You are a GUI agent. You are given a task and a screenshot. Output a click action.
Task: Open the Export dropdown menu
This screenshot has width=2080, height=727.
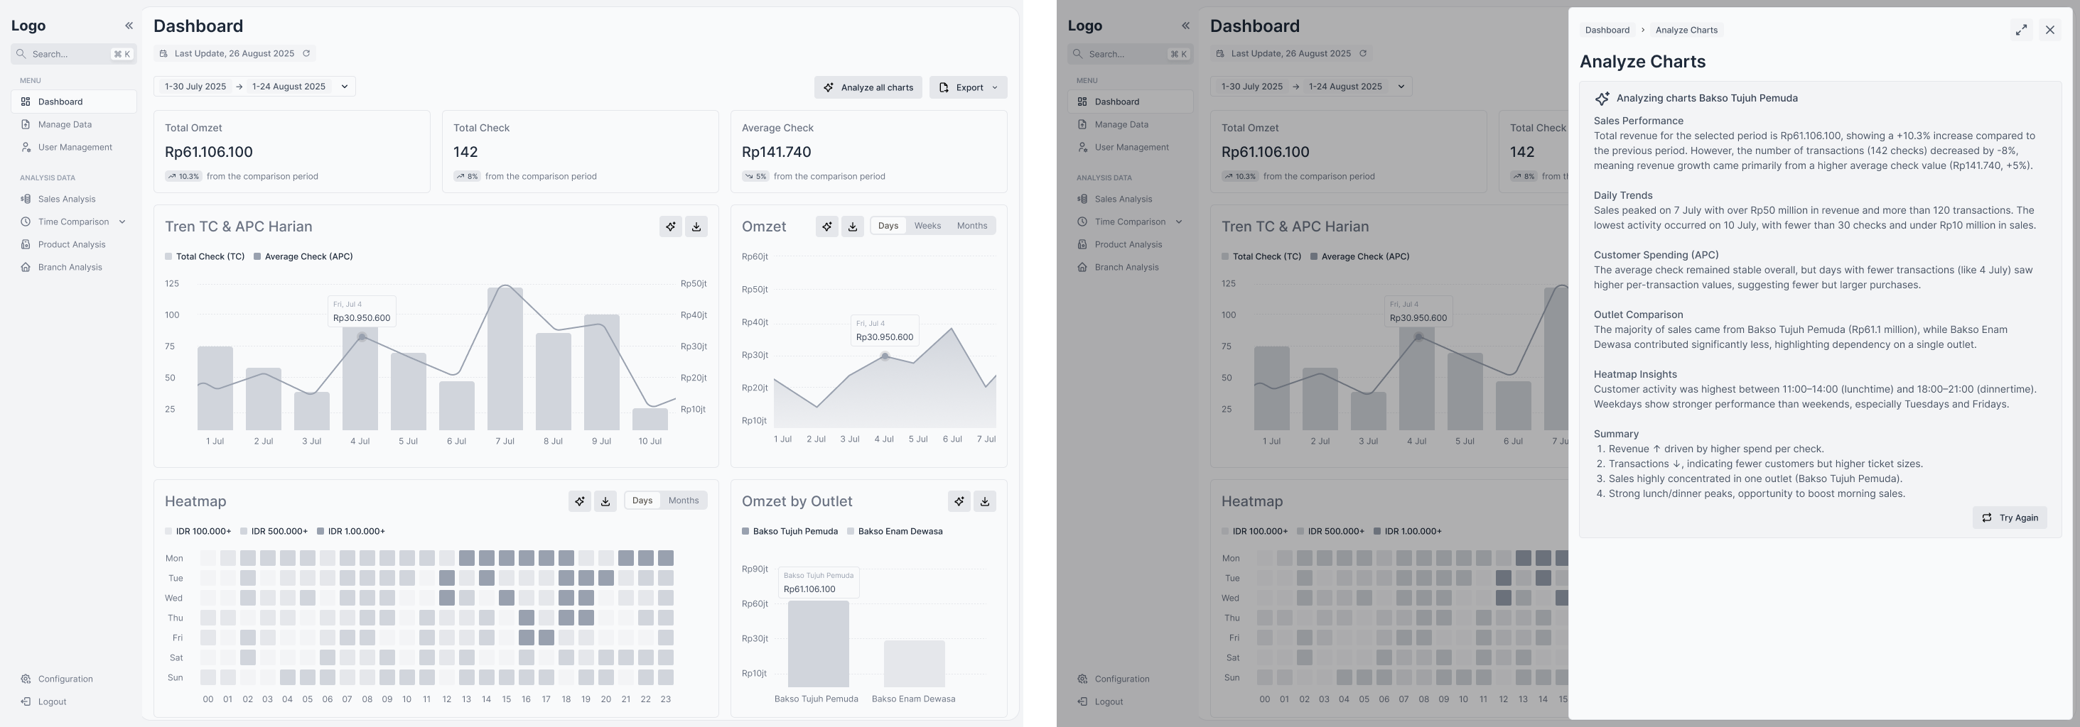[x=968, y=87]
